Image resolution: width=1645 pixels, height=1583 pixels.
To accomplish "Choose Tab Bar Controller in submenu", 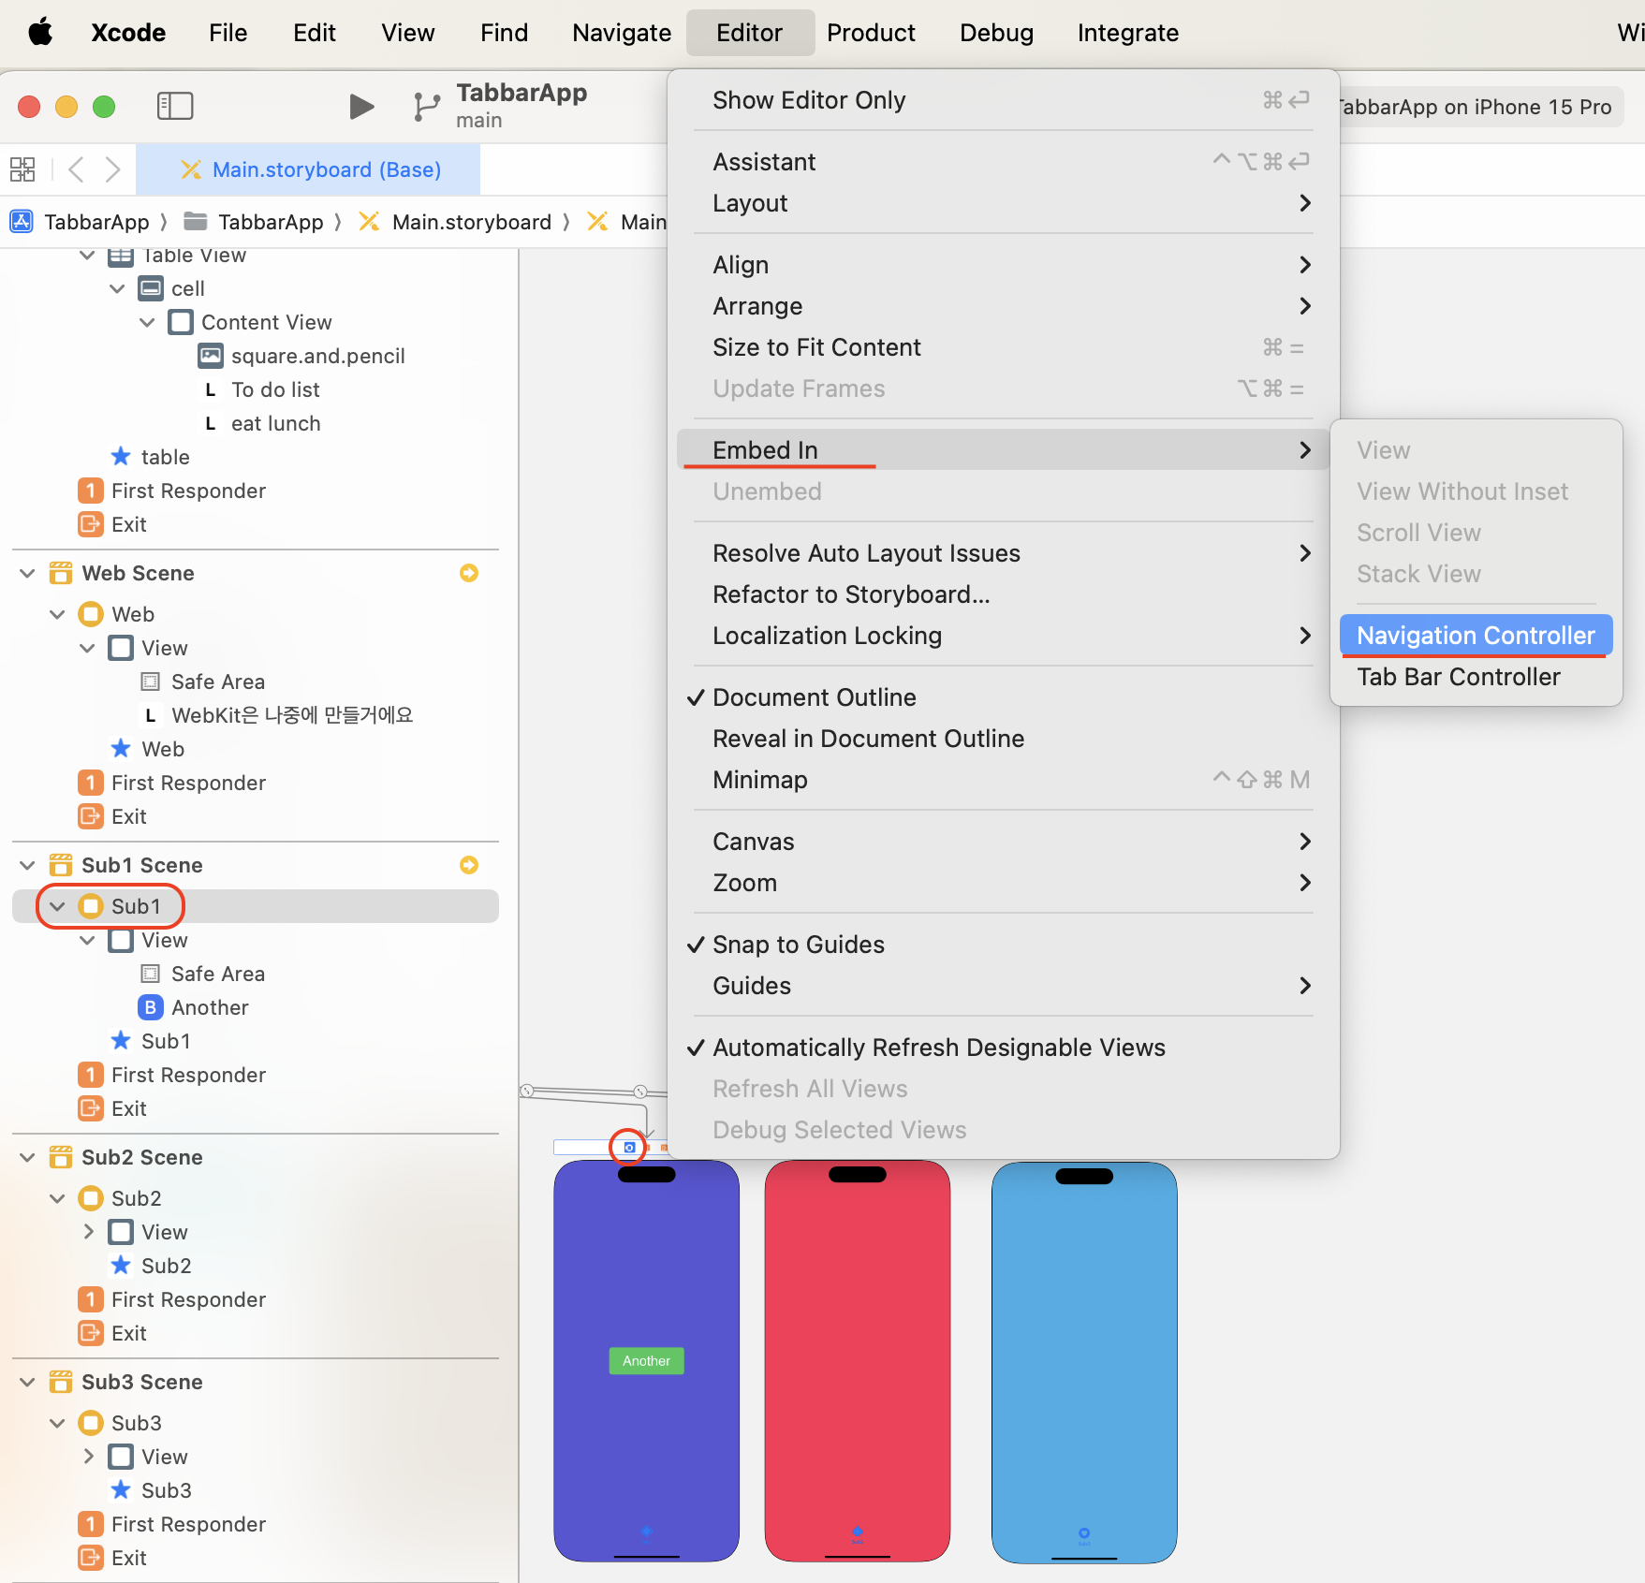I will point(1476,677).
